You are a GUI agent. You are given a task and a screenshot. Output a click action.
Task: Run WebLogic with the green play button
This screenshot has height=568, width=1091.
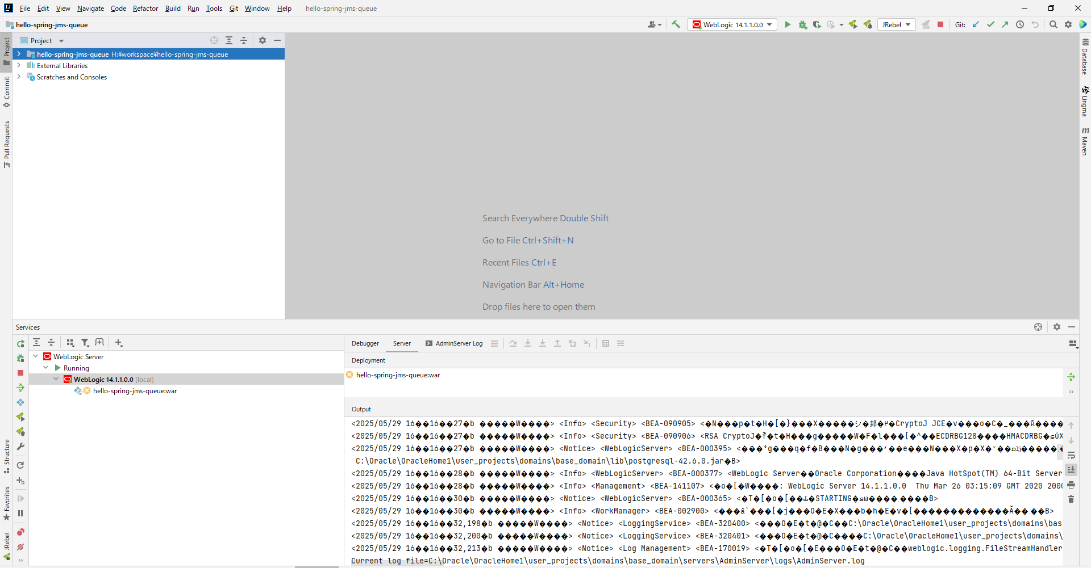(x=788, y=24)
